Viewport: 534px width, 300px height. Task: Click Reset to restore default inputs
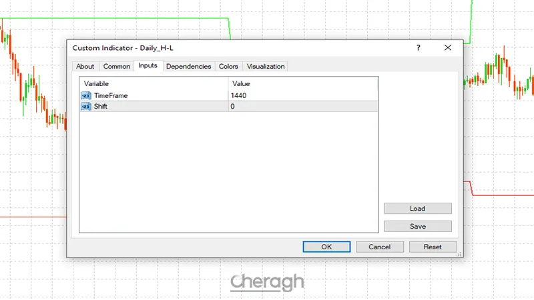click(x=433, y=247)
